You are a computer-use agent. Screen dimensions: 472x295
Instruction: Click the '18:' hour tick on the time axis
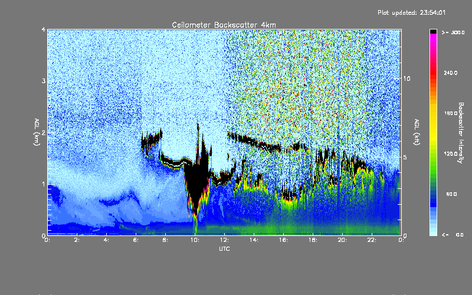pyautogui.click(x=313, y=240)
